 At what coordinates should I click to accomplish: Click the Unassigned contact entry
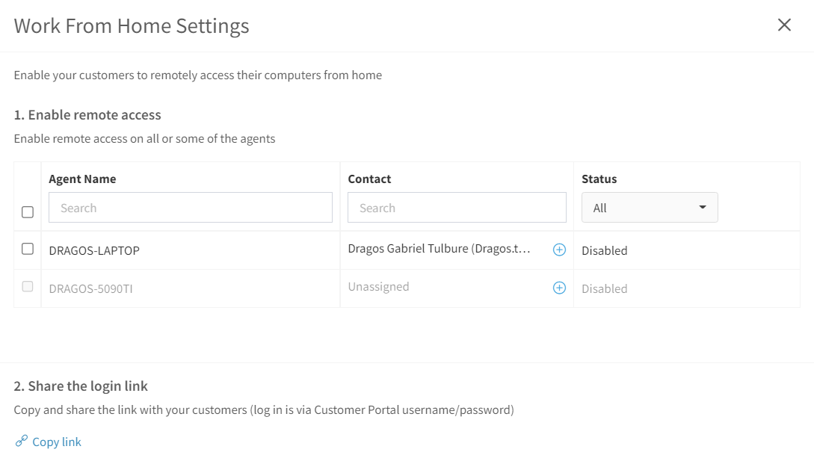pos(378,286)
